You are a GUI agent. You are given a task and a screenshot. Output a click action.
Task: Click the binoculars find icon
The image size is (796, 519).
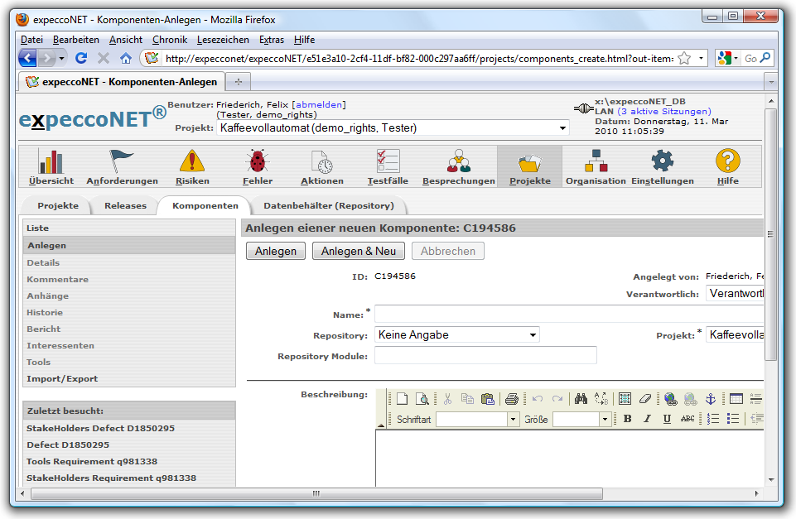[x=581, y=399]
